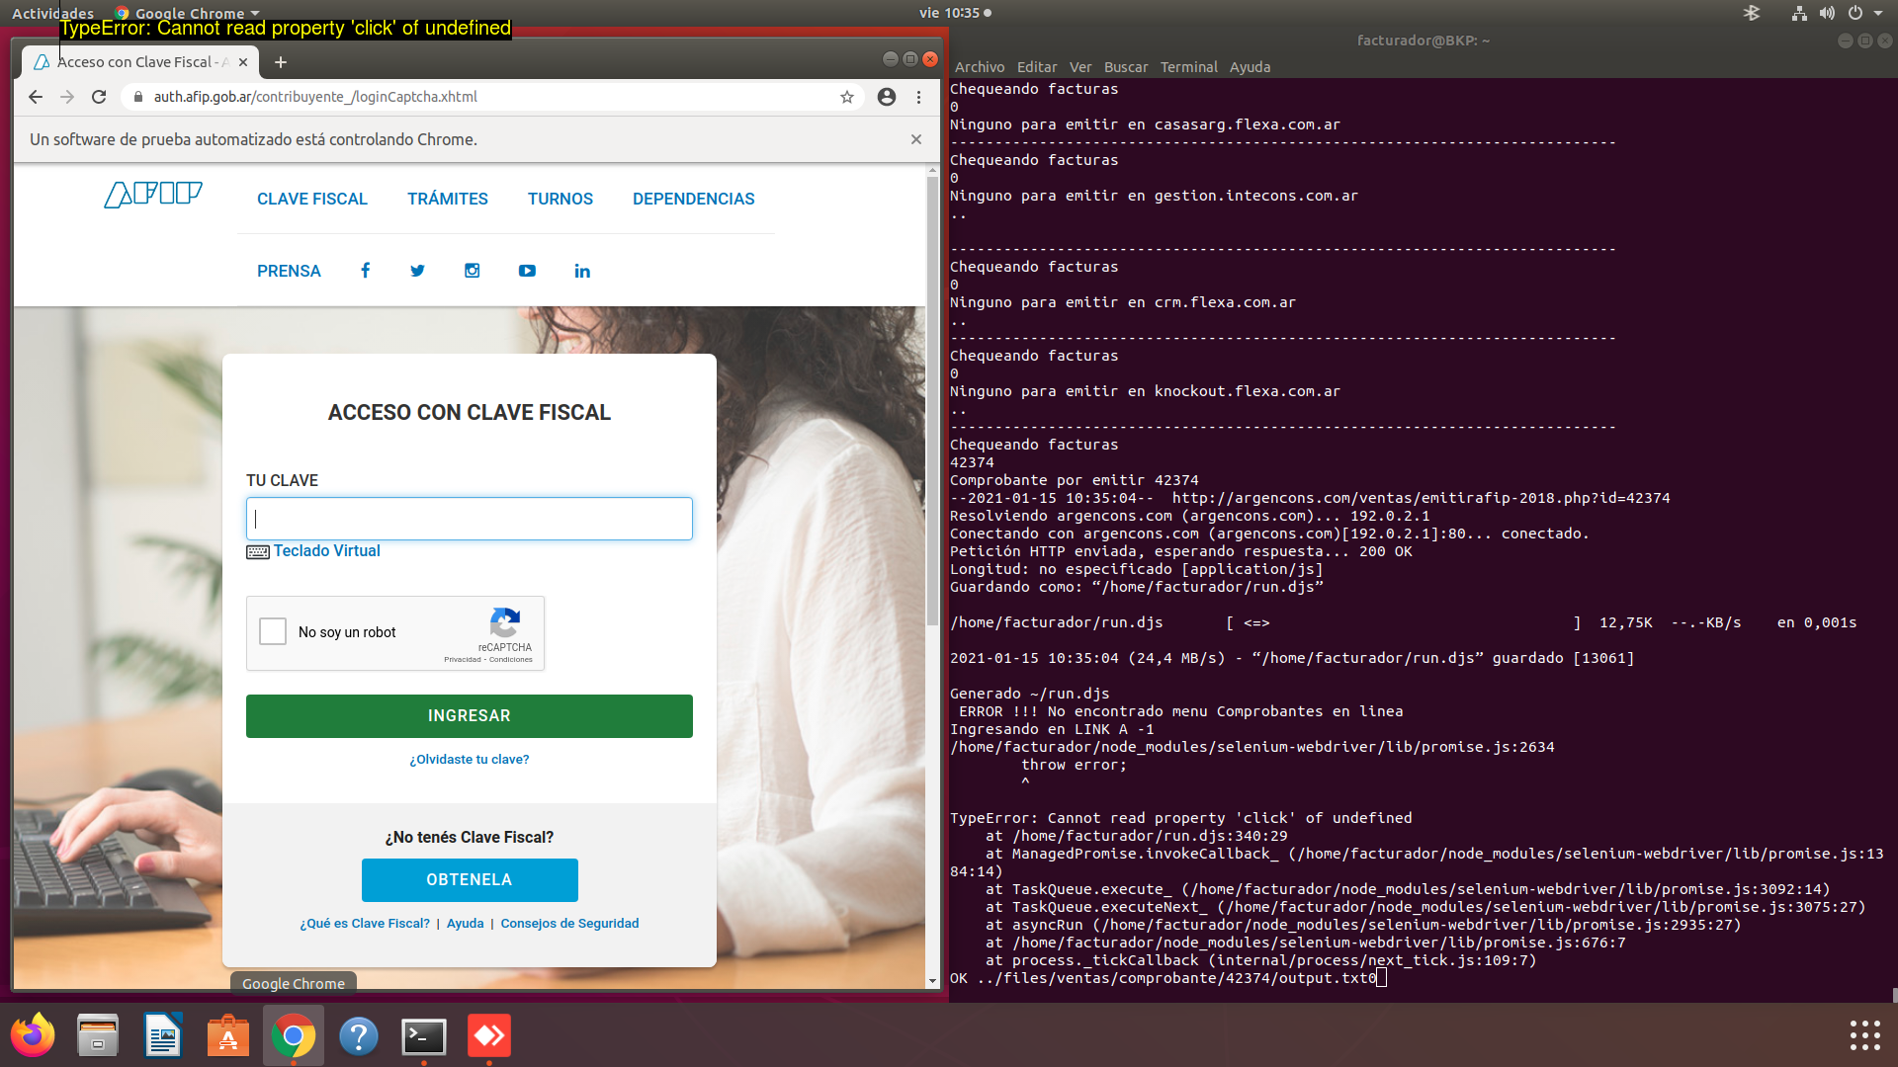Open the terminal Terminal menu
Screen dimensions: 1898x1067
pyautogui.click(x=1189, y=67)
